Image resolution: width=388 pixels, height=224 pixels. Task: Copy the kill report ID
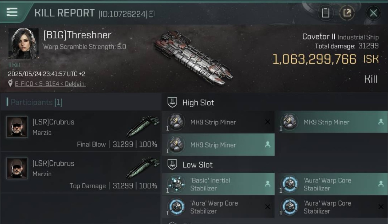tap(152, 14)
